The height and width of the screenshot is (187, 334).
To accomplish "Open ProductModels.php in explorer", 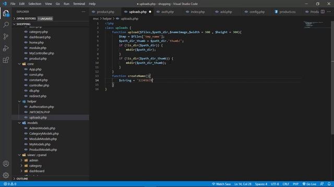I will (43, 150).
